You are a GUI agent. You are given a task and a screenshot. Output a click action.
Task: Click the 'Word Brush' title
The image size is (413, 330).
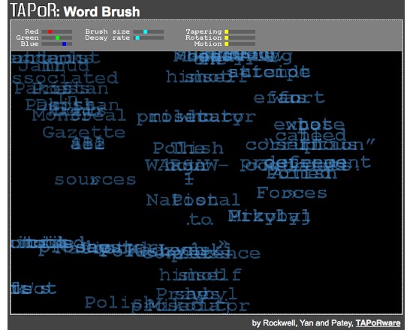point(101,11)
